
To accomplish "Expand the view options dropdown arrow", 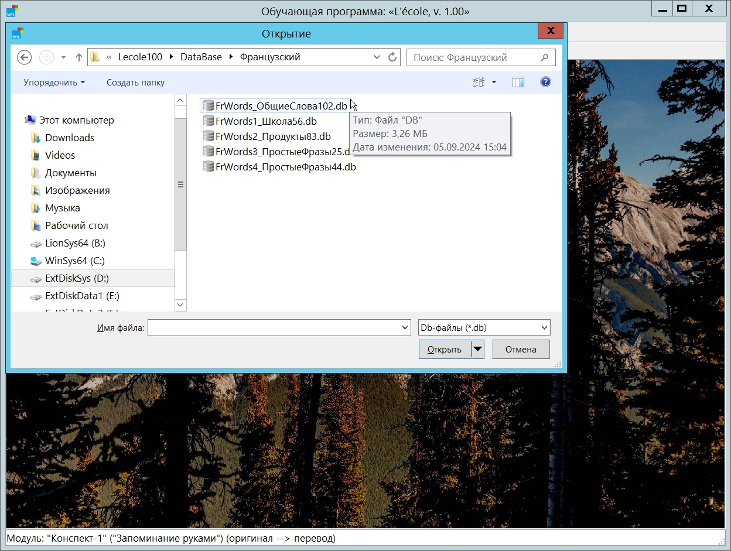I will click(494, 82).
